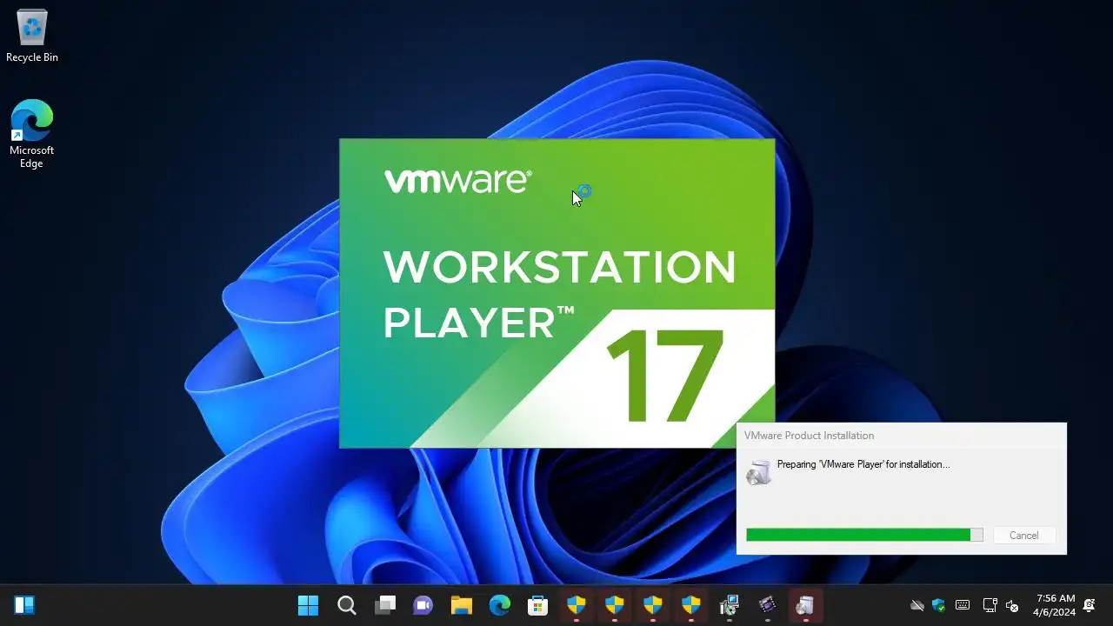Switch to the film-strip app taskbar icon

[767, 605]
